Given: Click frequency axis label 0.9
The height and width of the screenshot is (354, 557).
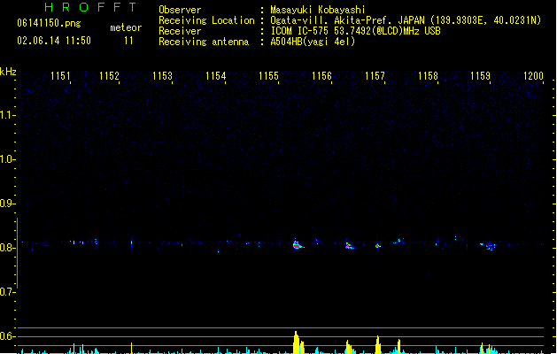Looking at the screenshot, I should click(7, 204).
